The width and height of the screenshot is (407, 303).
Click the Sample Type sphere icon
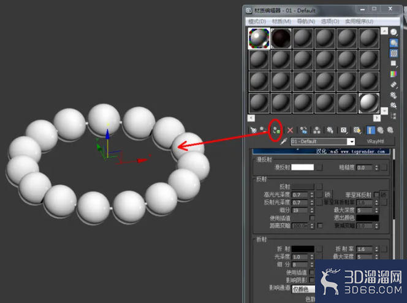[x=394, y=32]
